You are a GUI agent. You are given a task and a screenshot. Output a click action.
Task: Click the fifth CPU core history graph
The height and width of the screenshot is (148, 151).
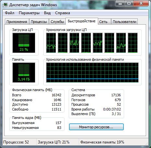coord(98,43)
